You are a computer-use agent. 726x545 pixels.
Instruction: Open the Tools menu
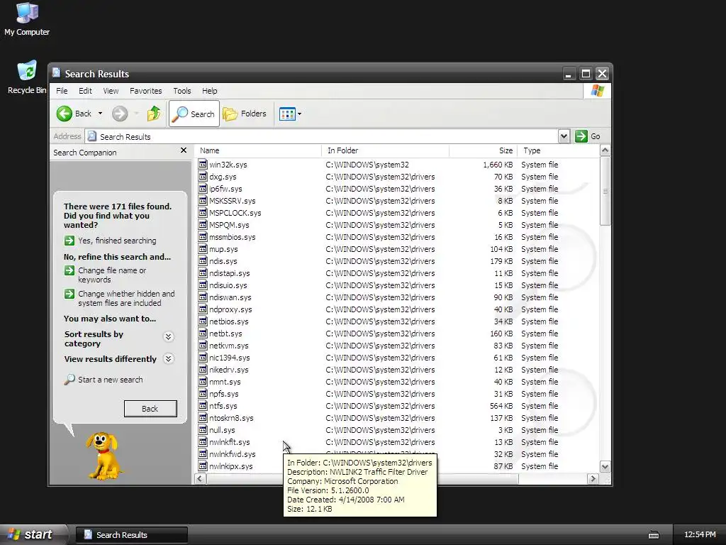tap(182, 91)
